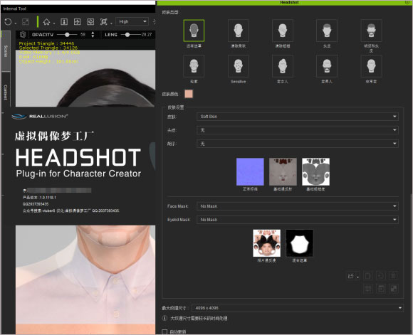Click the 'Project Triangle : 34446' viewport text
The width and height of the screenshot is (413, 335).
46,43
